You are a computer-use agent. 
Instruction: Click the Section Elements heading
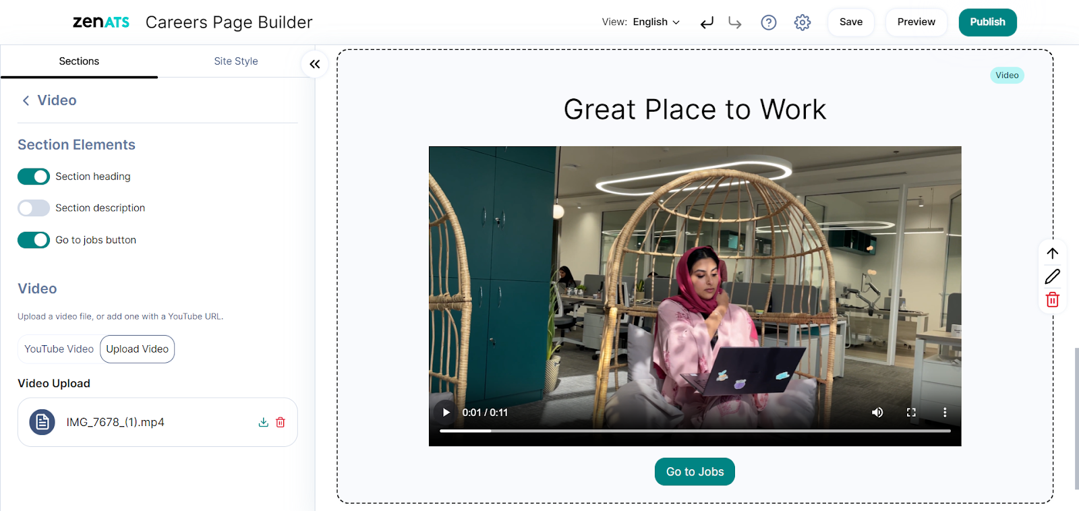tap(76, 145)
